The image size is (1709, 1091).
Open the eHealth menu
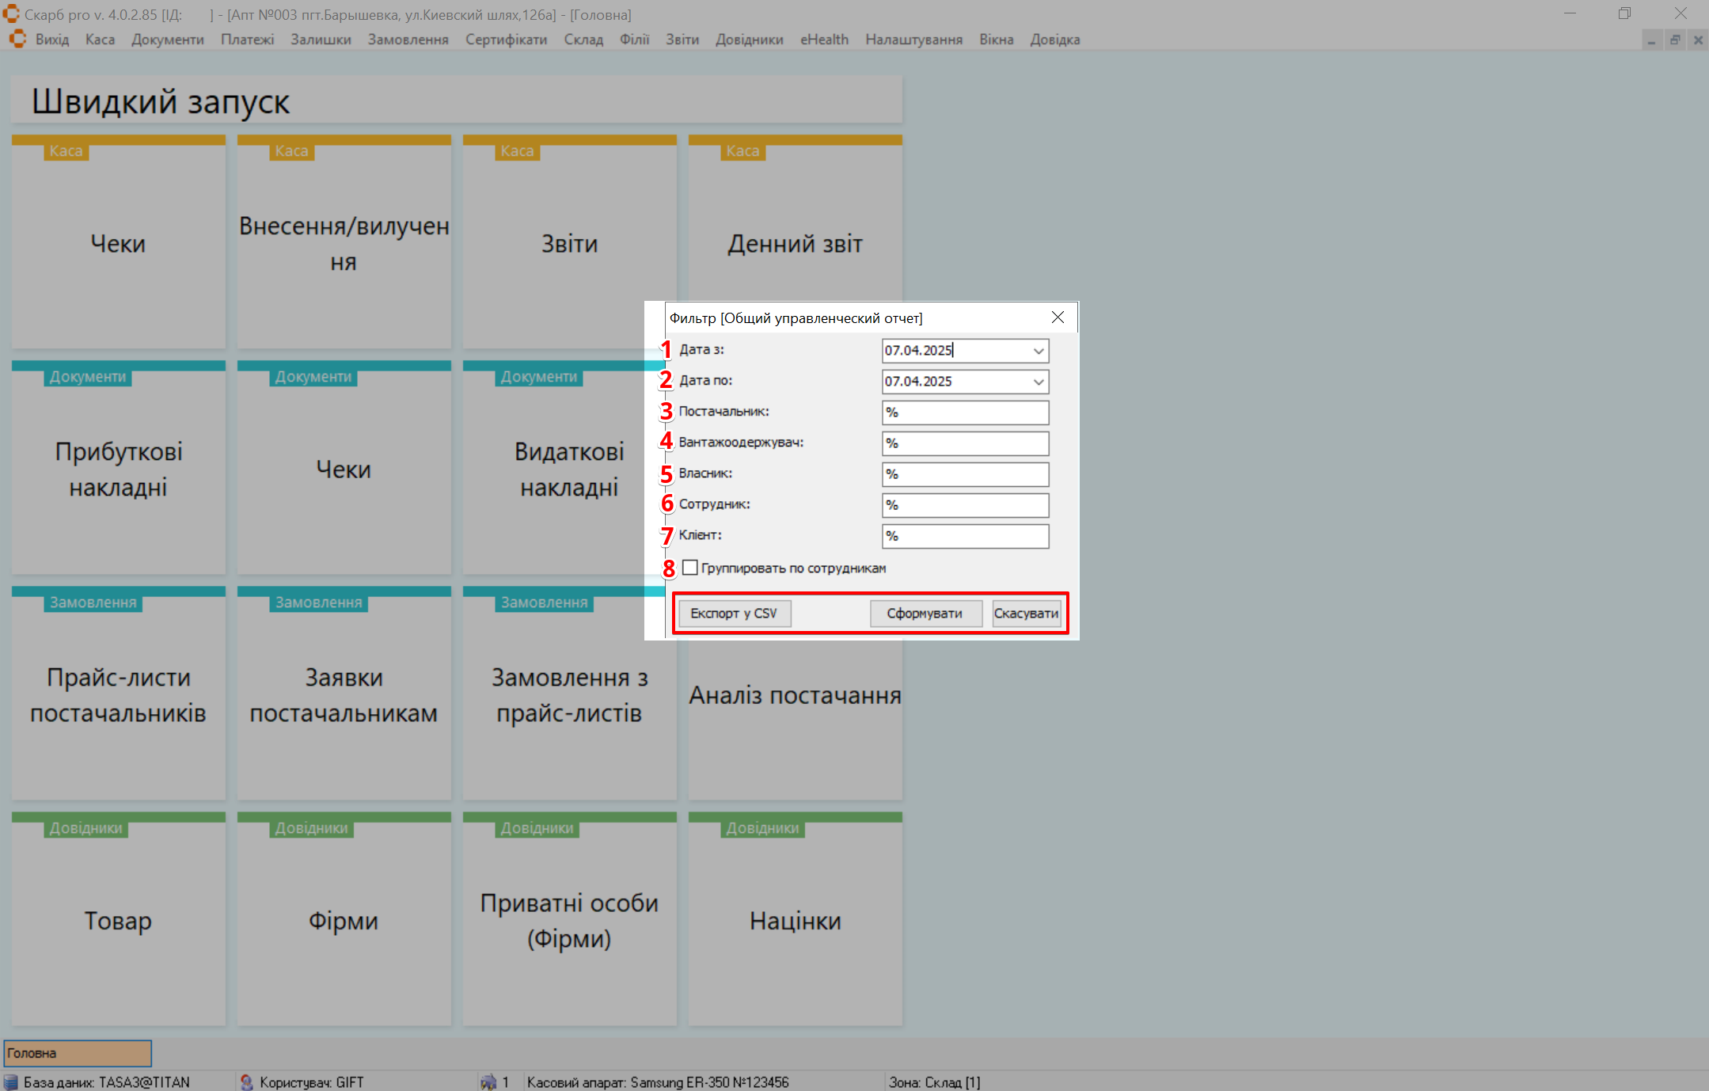[824, 40]
